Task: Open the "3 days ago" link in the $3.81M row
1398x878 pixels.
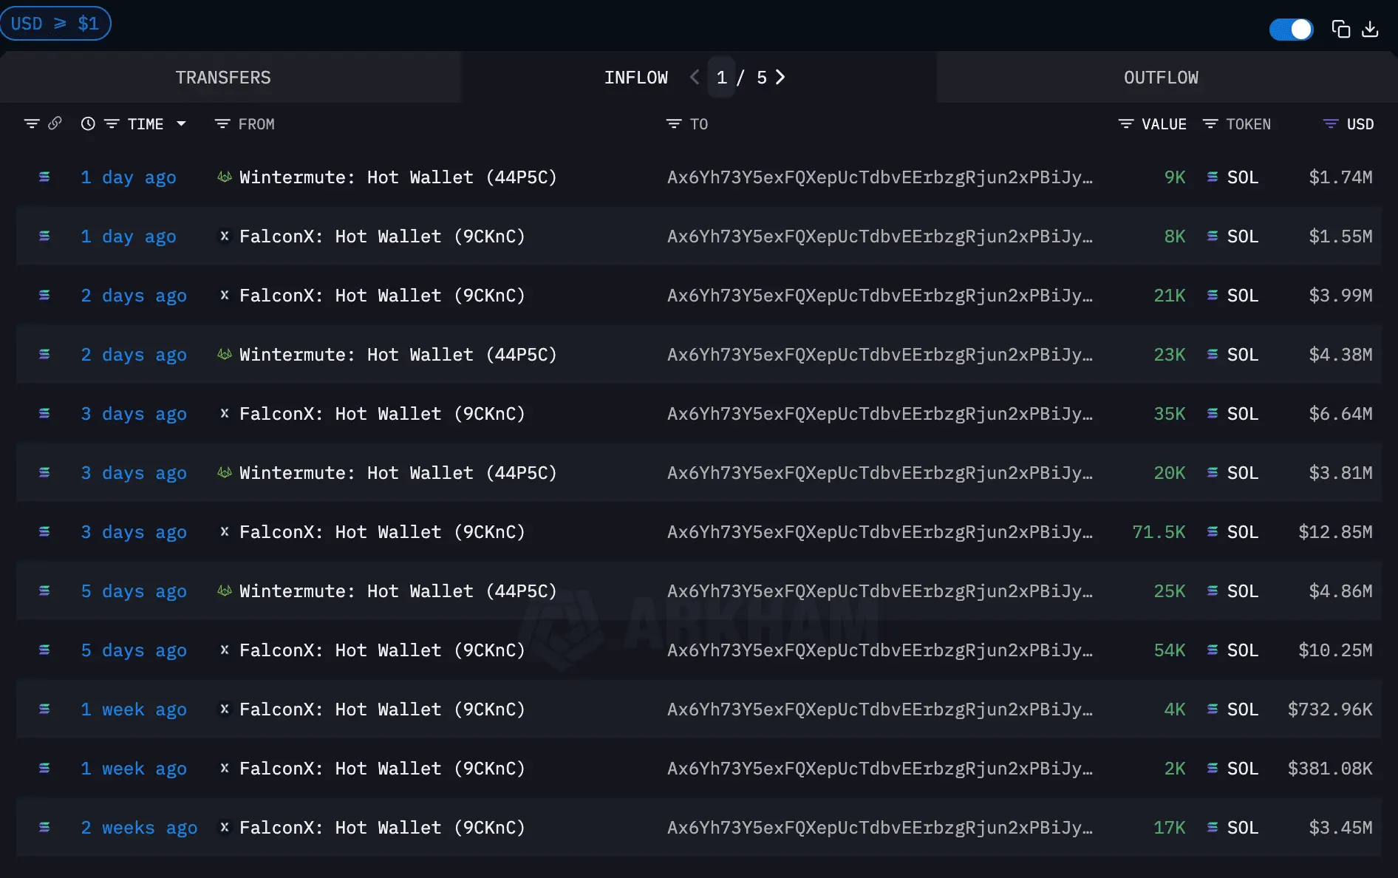Action: click(x=134, y=473)
